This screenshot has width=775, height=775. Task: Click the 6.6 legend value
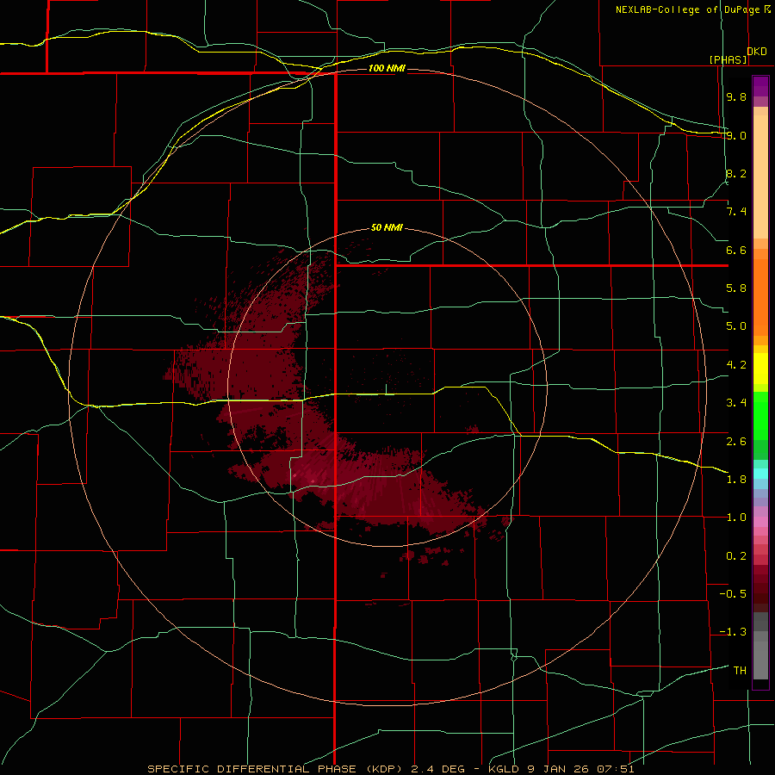736,250
